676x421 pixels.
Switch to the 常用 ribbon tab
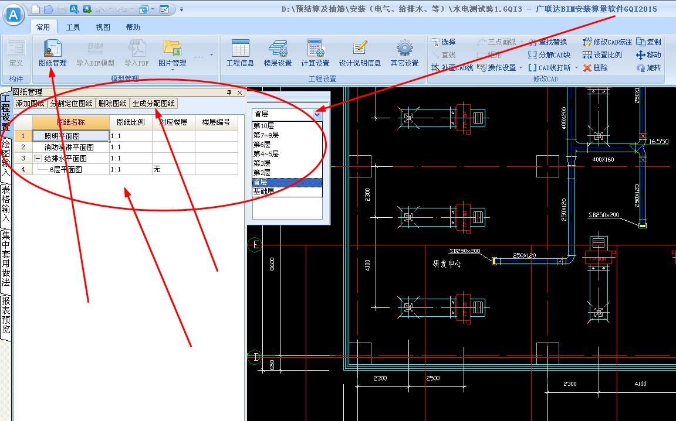click(x=43, y=27)
